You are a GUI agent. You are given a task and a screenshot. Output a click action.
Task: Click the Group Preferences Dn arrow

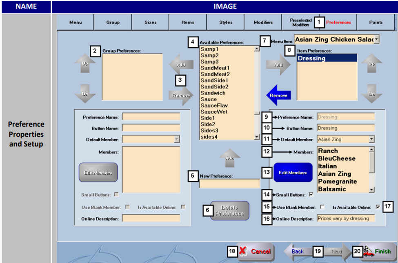click(x=85, y=94)
